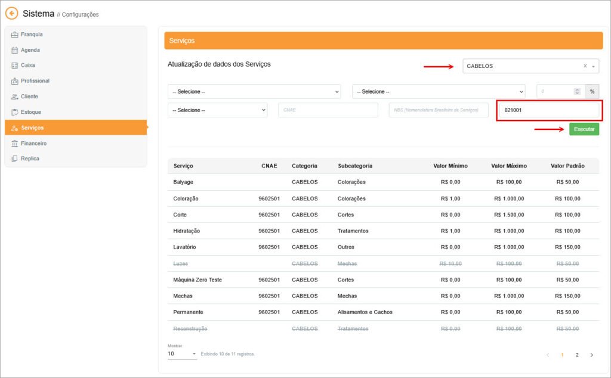Click the Agenda calendar icon
The width and height of the screenshot is (611, 378).
tap(15, 50)
